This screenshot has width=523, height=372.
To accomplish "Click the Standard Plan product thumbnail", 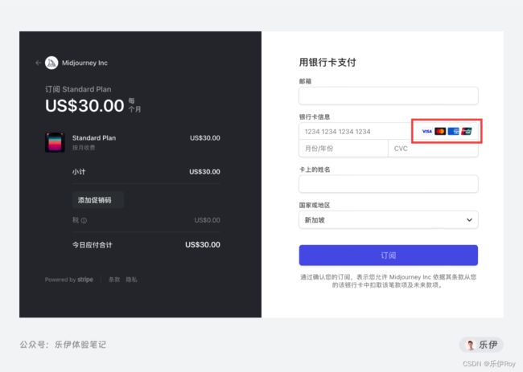I will tap(55, 142).
